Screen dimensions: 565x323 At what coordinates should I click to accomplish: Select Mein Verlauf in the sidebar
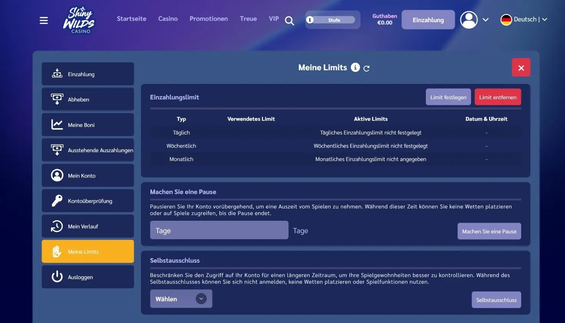(88, 226)
